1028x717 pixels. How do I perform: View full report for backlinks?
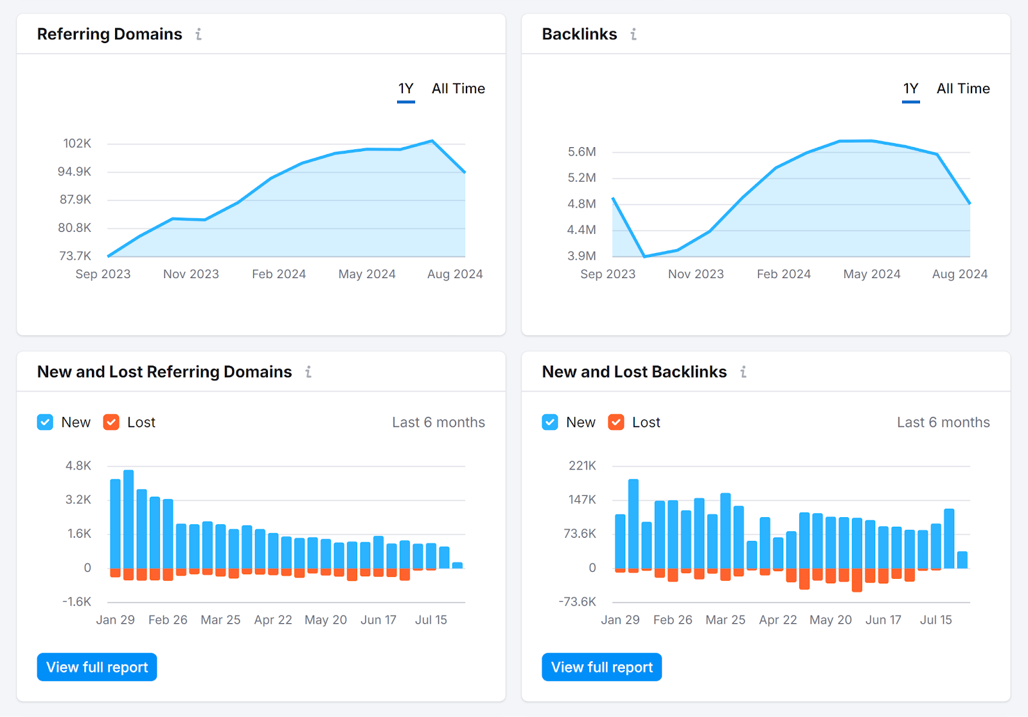601,667
